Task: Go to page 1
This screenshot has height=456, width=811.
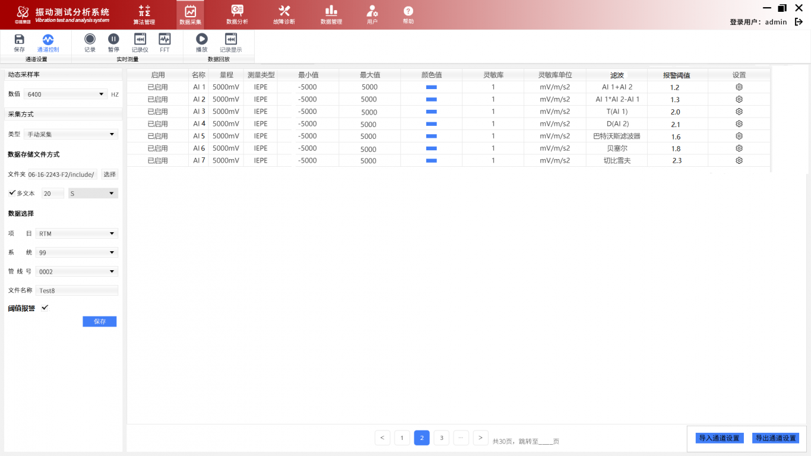Action: tap(402, 438)
